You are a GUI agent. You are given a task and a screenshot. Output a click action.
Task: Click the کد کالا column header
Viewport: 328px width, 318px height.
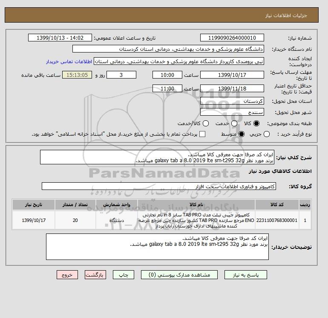(x=277, y=204)
